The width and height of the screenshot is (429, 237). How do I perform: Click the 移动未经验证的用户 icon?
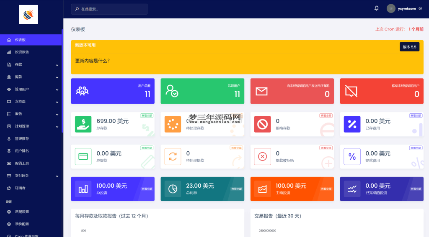351,91
